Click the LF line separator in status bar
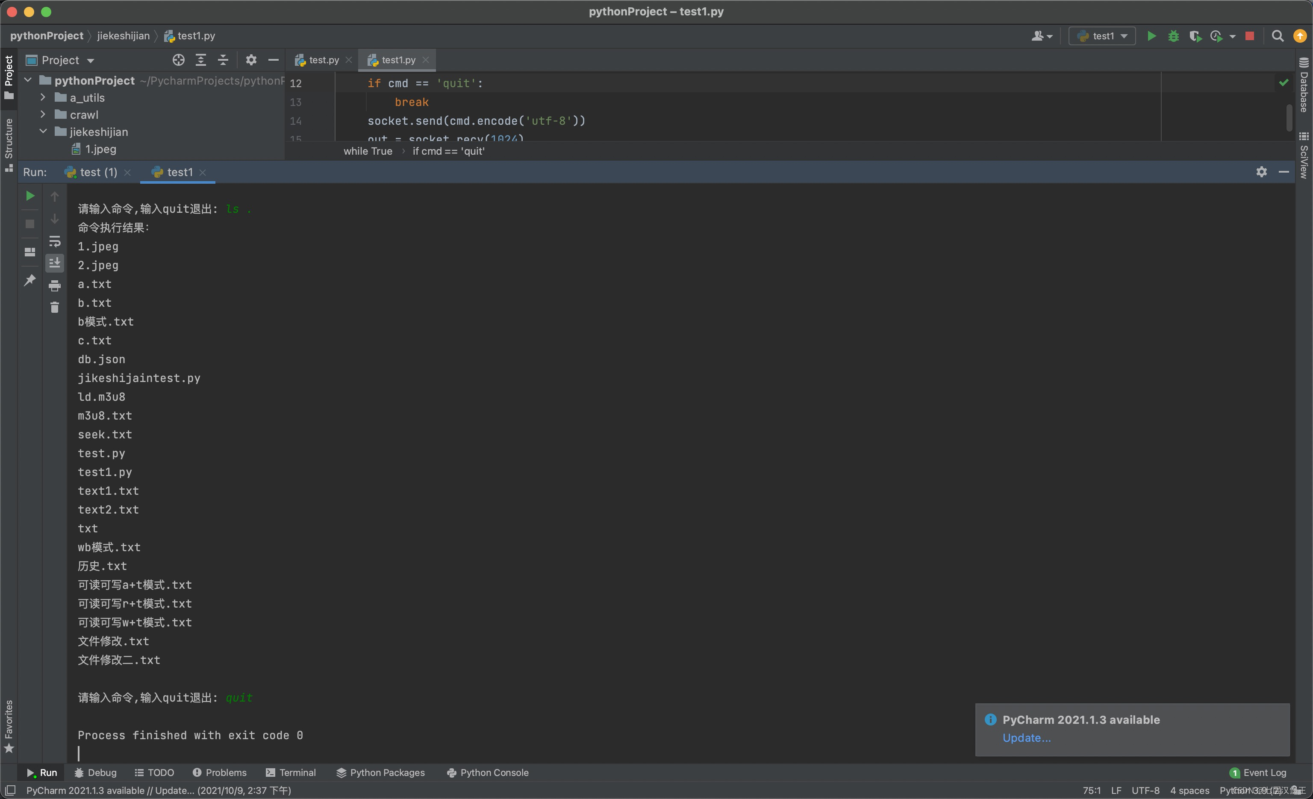Screen dimensions: 1313x799 pyautogui.click(x=1116, y=790)
